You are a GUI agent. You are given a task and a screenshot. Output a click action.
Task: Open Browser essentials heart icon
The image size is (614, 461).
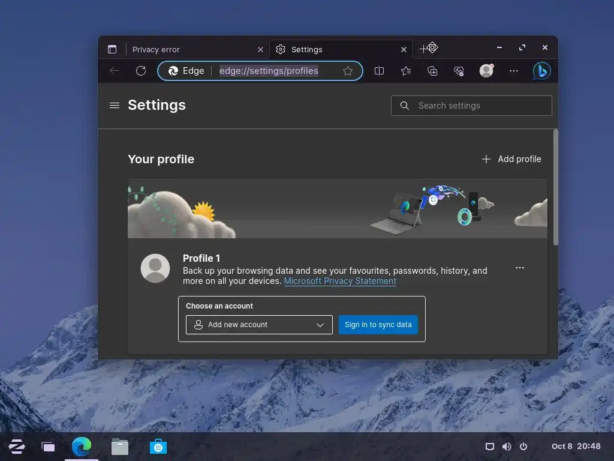(459, 71)
